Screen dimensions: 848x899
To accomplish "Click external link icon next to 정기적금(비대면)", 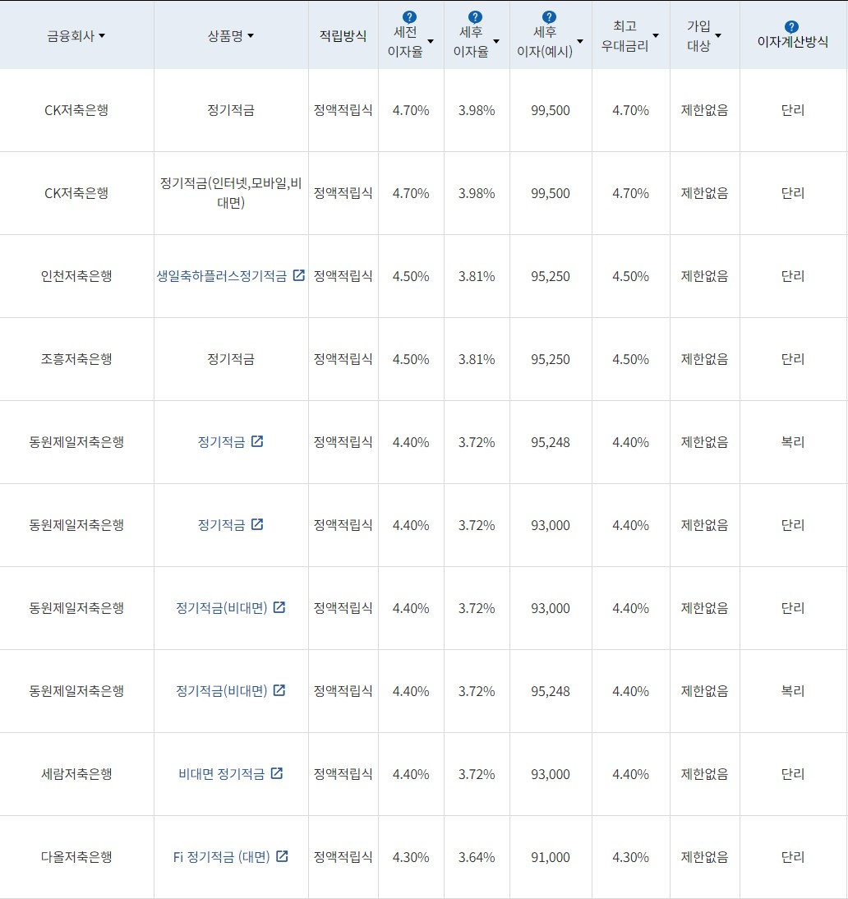I will (279, 608).
